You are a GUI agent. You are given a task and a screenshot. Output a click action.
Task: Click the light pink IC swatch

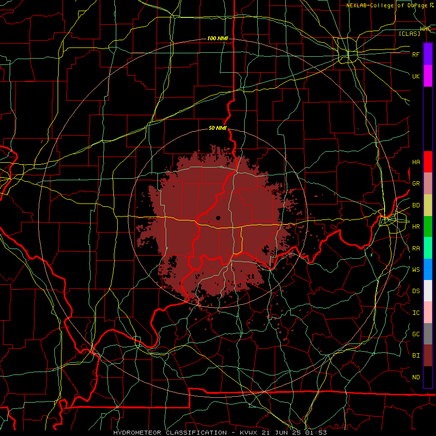[428, 312]
